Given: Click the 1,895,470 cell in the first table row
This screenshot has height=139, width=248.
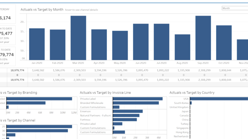Looking at the screenshot, I should (x=141, y=71).
